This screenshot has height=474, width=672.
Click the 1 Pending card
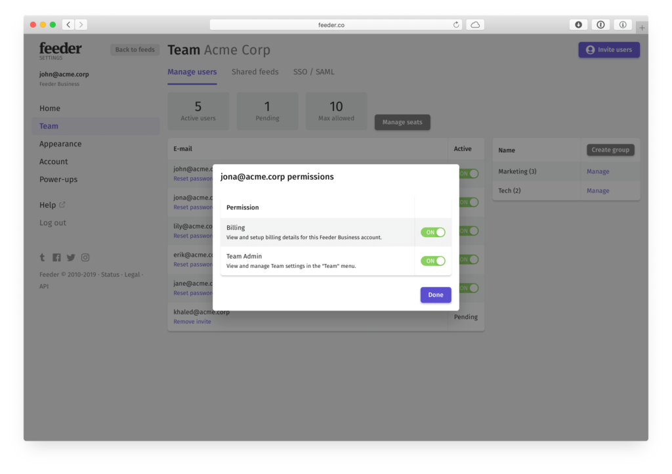[x=267, y=110]
